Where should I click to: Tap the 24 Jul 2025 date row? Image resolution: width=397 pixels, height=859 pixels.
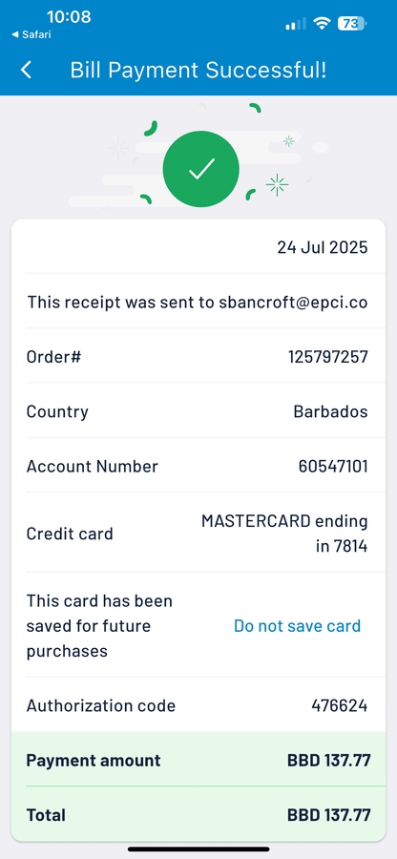[198, 247]
